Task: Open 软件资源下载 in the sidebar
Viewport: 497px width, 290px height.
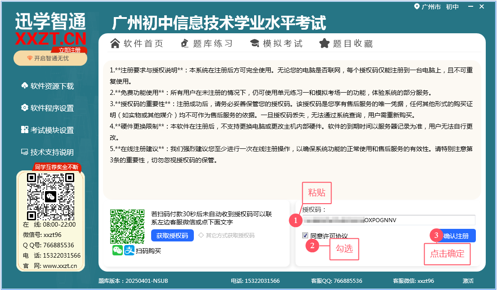Action: click(x=47, y=86)
